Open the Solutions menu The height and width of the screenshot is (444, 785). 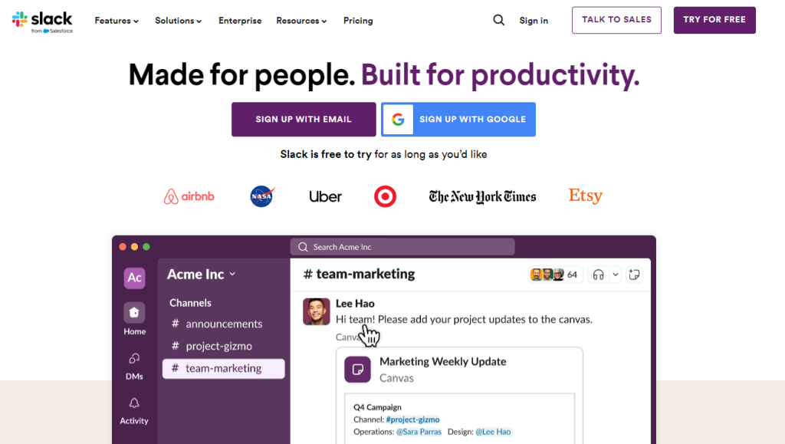click(x=178, y=21)
